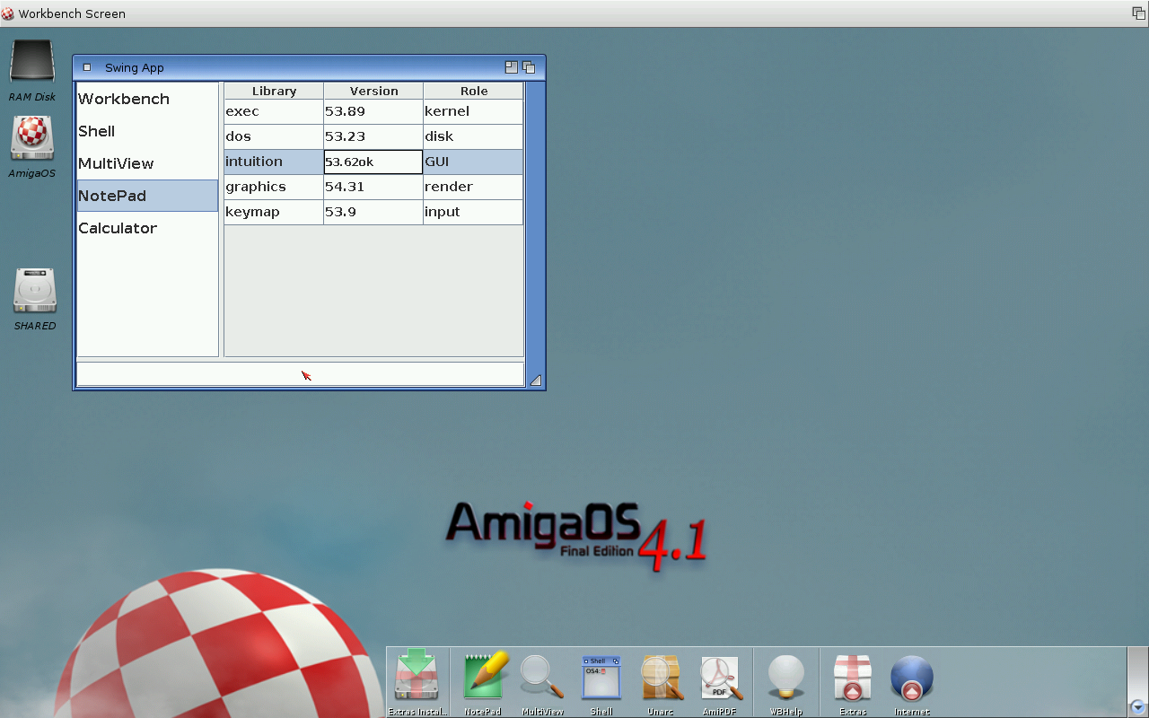
Task: Click the Swing App zoom gadget
Action: pyautogui.click(x=512, y=67)
